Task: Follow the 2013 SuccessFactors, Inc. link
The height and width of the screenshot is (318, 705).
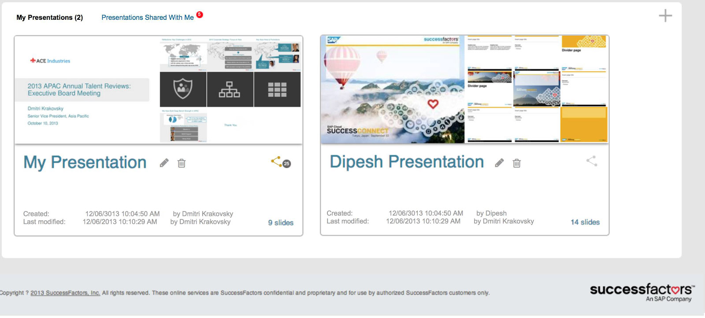Action: 65,293
